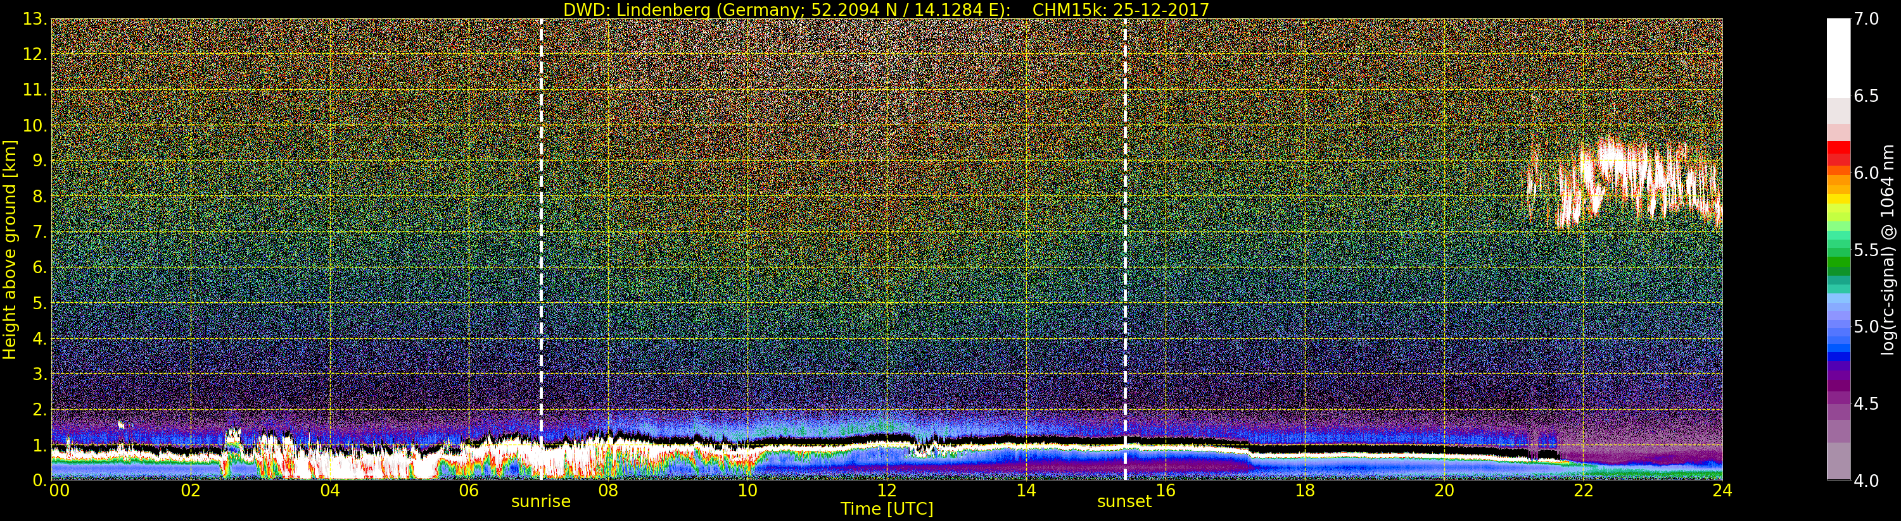Screen dimensions: 1901x521
Task: Click the time axis tick "18"
Action: coord(1305,491)
